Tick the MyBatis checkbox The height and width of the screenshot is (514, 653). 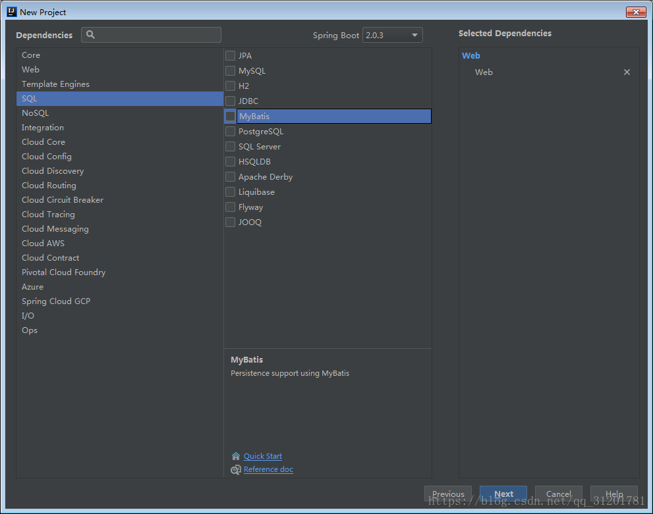pyautogui.click(x=231, y=116)
